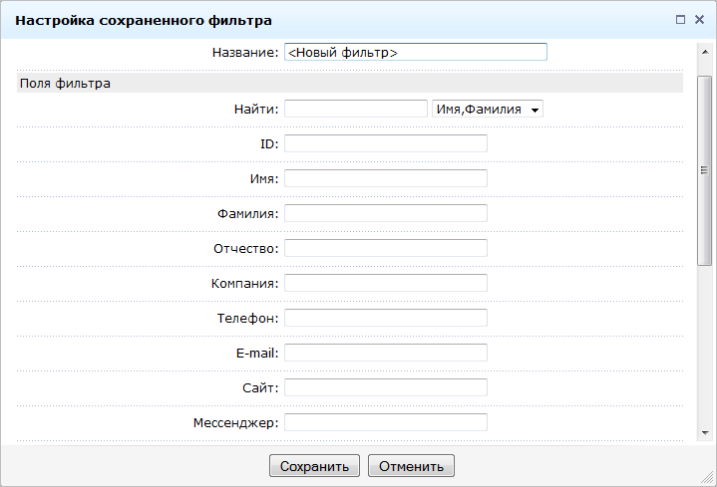
Task: Click the Мессенджер input field
Action: [385, 422]
